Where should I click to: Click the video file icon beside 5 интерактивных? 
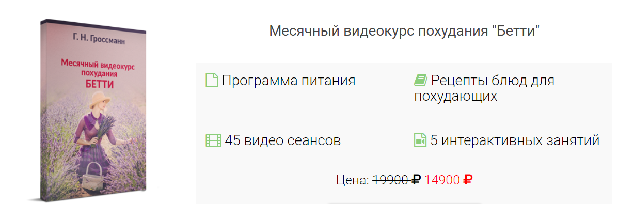pyautogui.click(x=420, y=140)
